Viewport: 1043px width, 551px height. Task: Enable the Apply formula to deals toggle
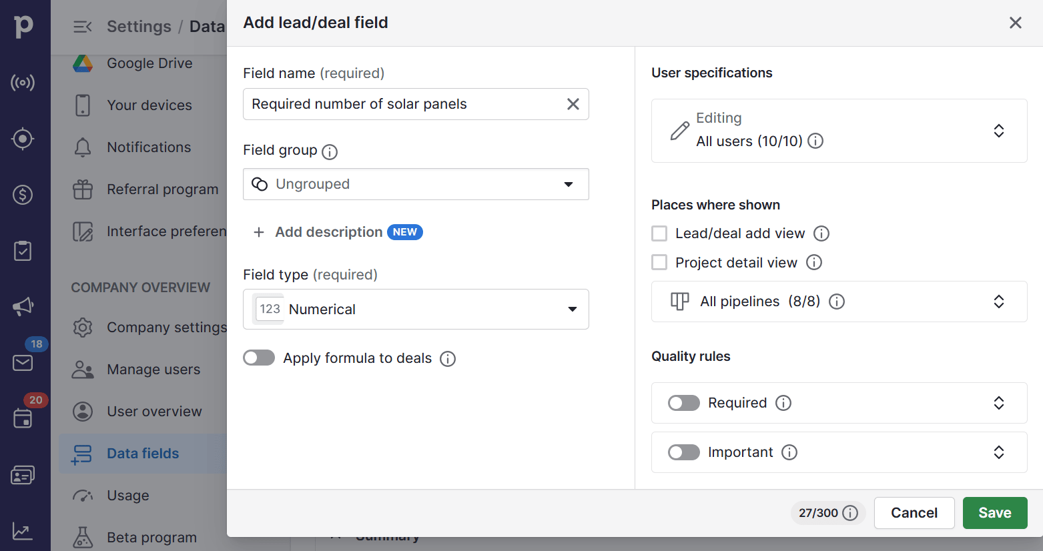(259, 358)
